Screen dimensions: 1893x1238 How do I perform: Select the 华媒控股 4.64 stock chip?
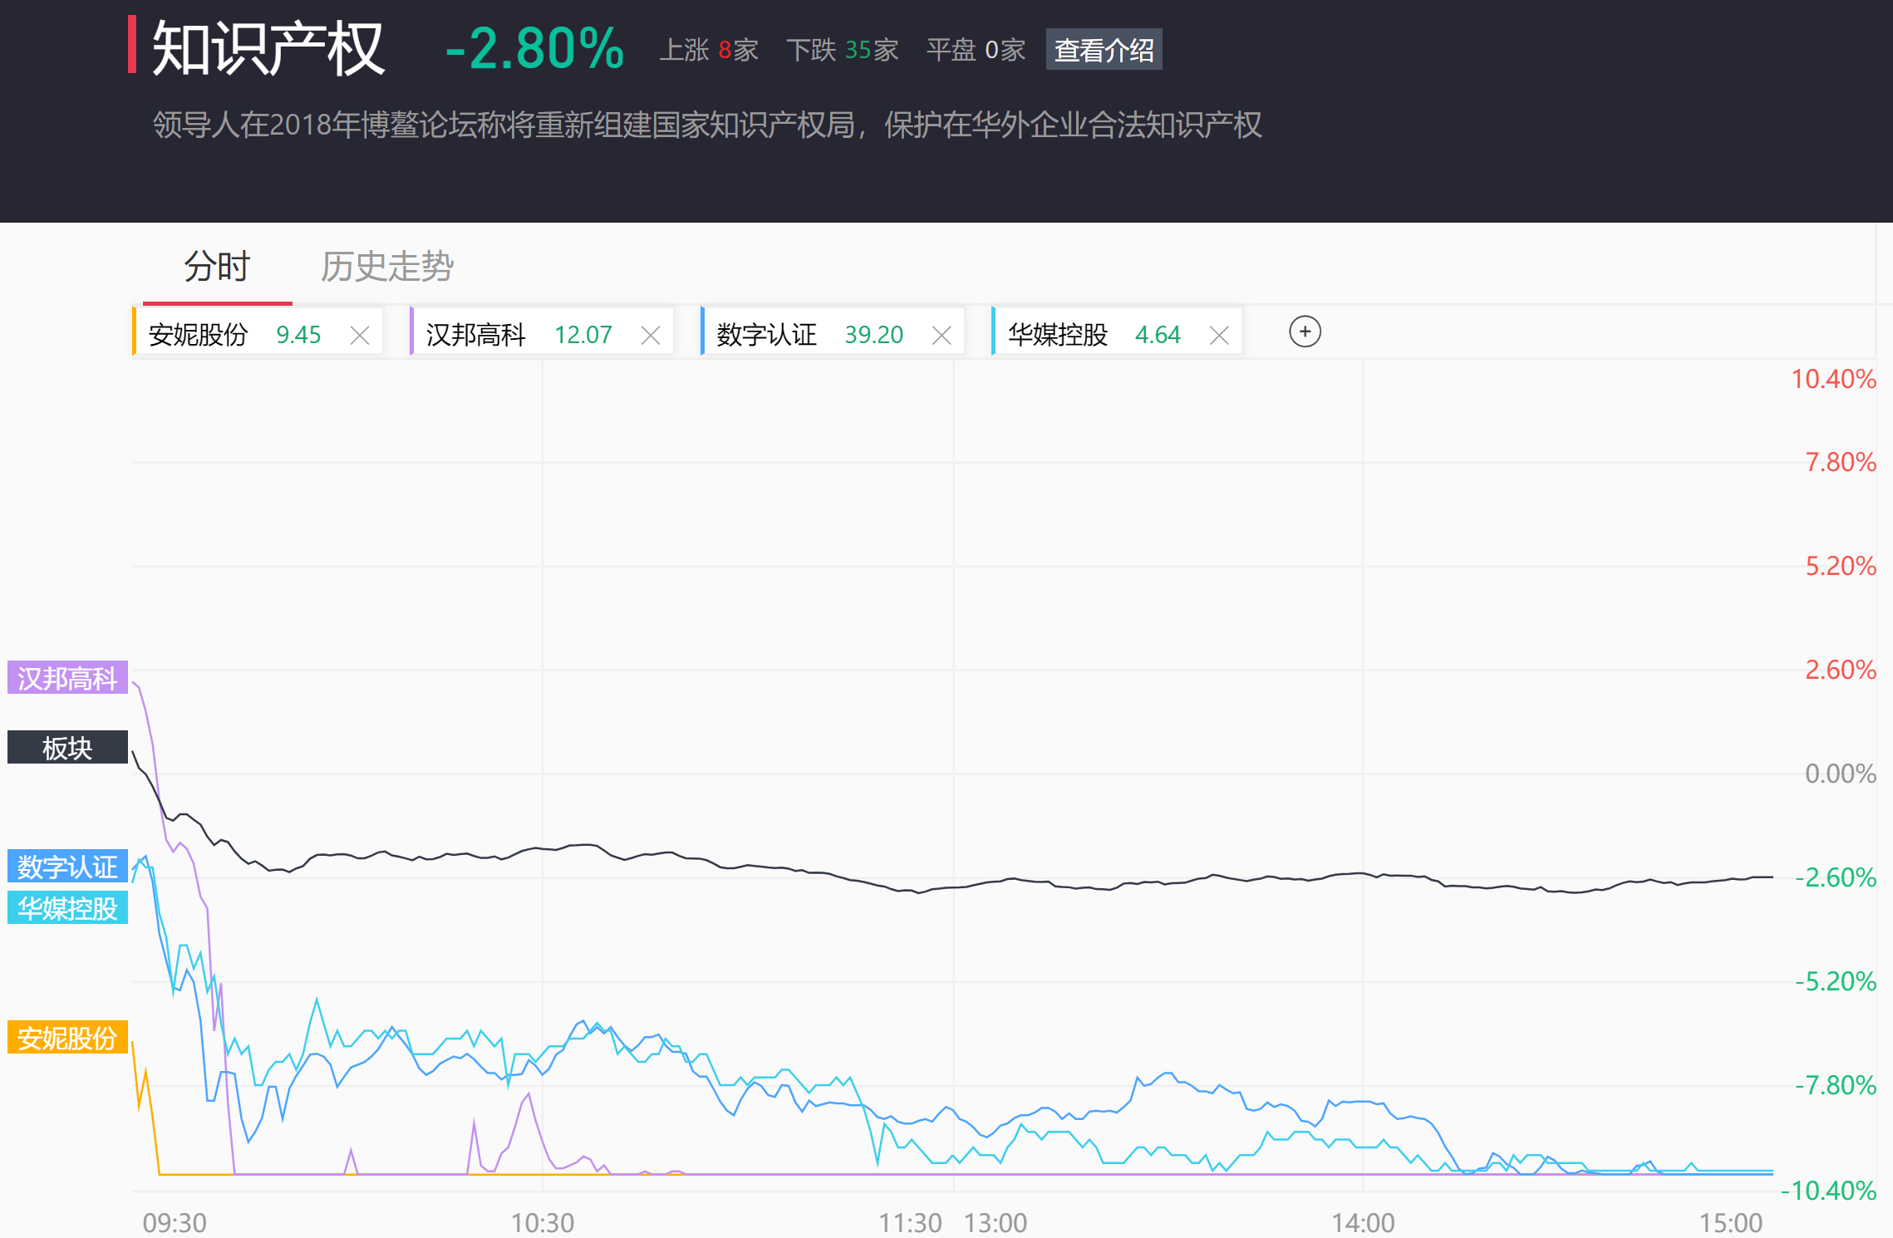(1117, 332)
